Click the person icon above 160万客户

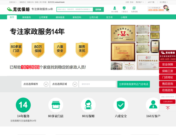click(153, 105)
